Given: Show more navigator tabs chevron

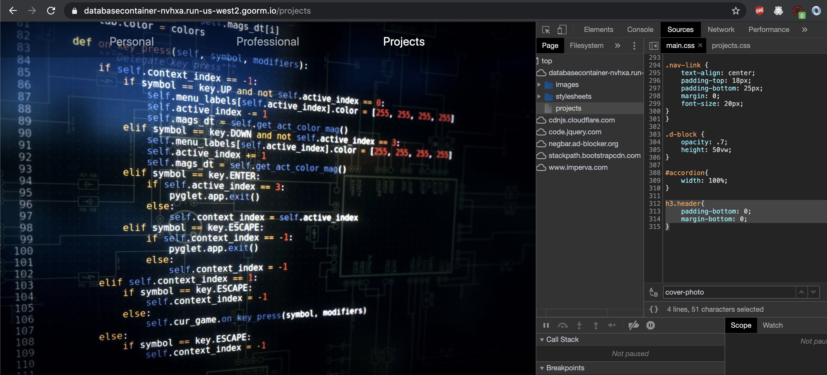Looking at the screenshot, I should (x=617, y=46).
